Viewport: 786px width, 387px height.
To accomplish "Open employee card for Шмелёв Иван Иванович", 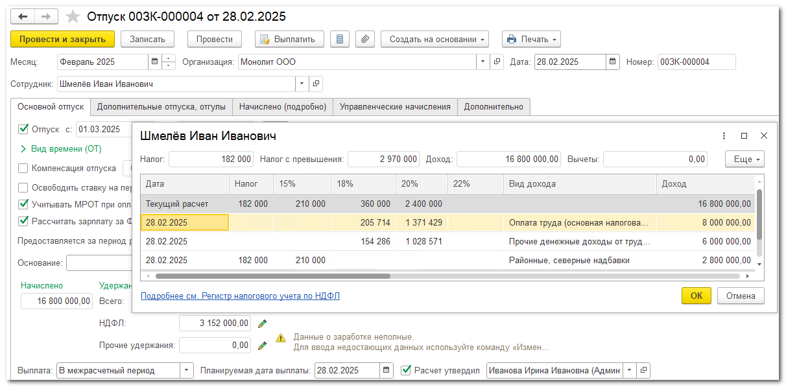I will (316, 84).
